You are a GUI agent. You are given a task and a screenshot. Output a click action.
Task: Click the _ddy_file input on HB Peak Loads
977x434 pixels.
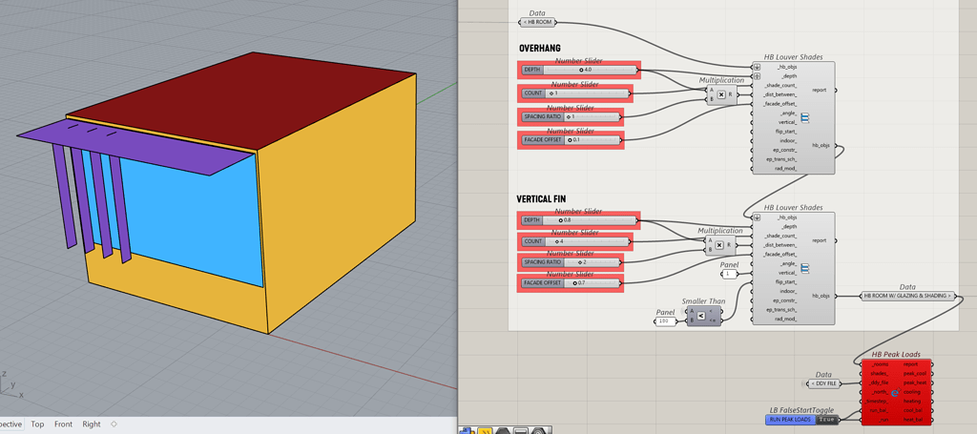[878, 382]
